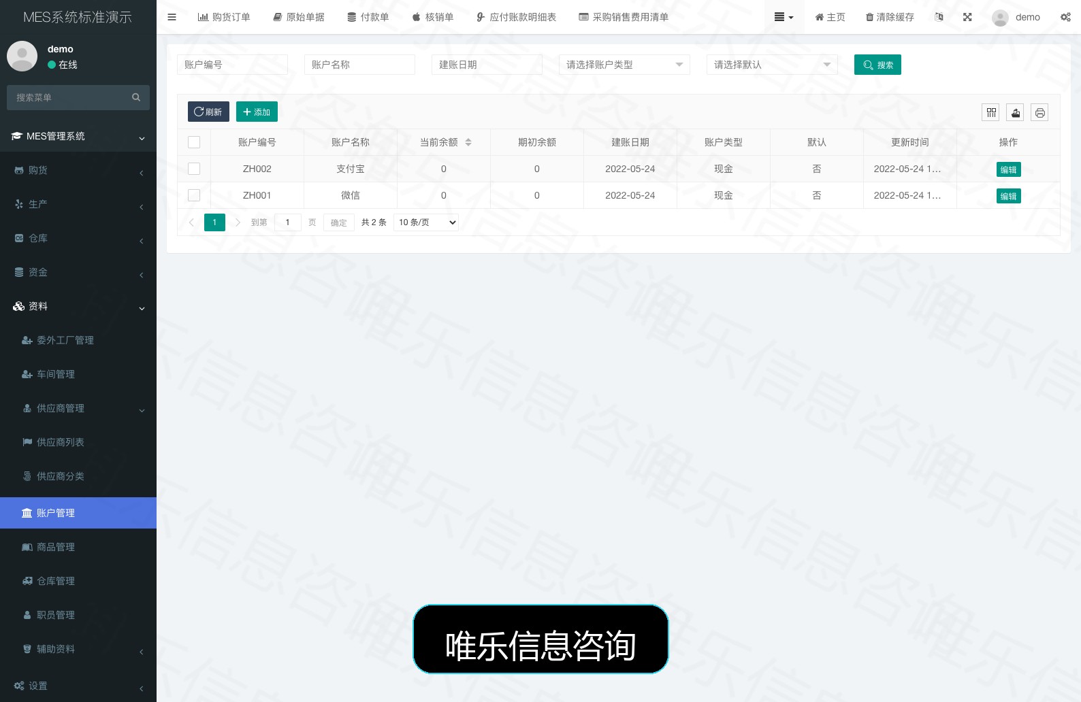The image size is (1081, 702).
Task: Open the top bar list dropdown menu
Action: click(784, 17)
